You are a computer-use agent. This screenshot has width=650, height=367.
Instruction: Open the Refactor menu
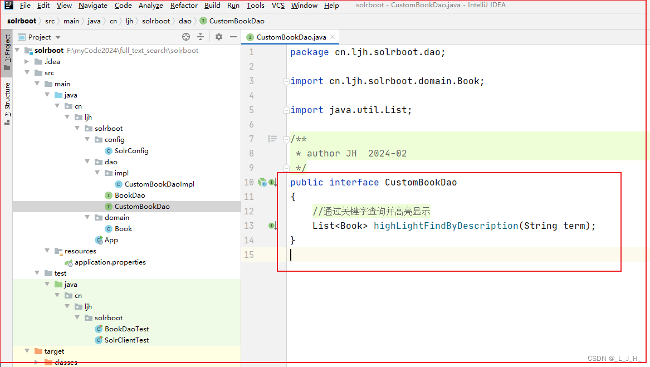point(184,6)
